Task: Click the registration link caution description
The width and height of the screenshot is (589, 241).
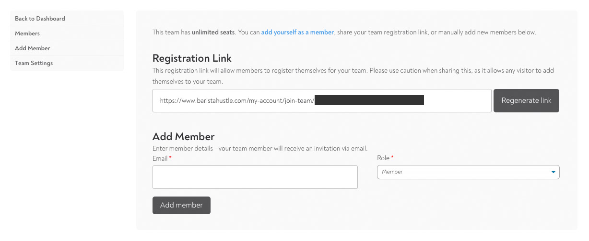Action: tap(353, 76)
